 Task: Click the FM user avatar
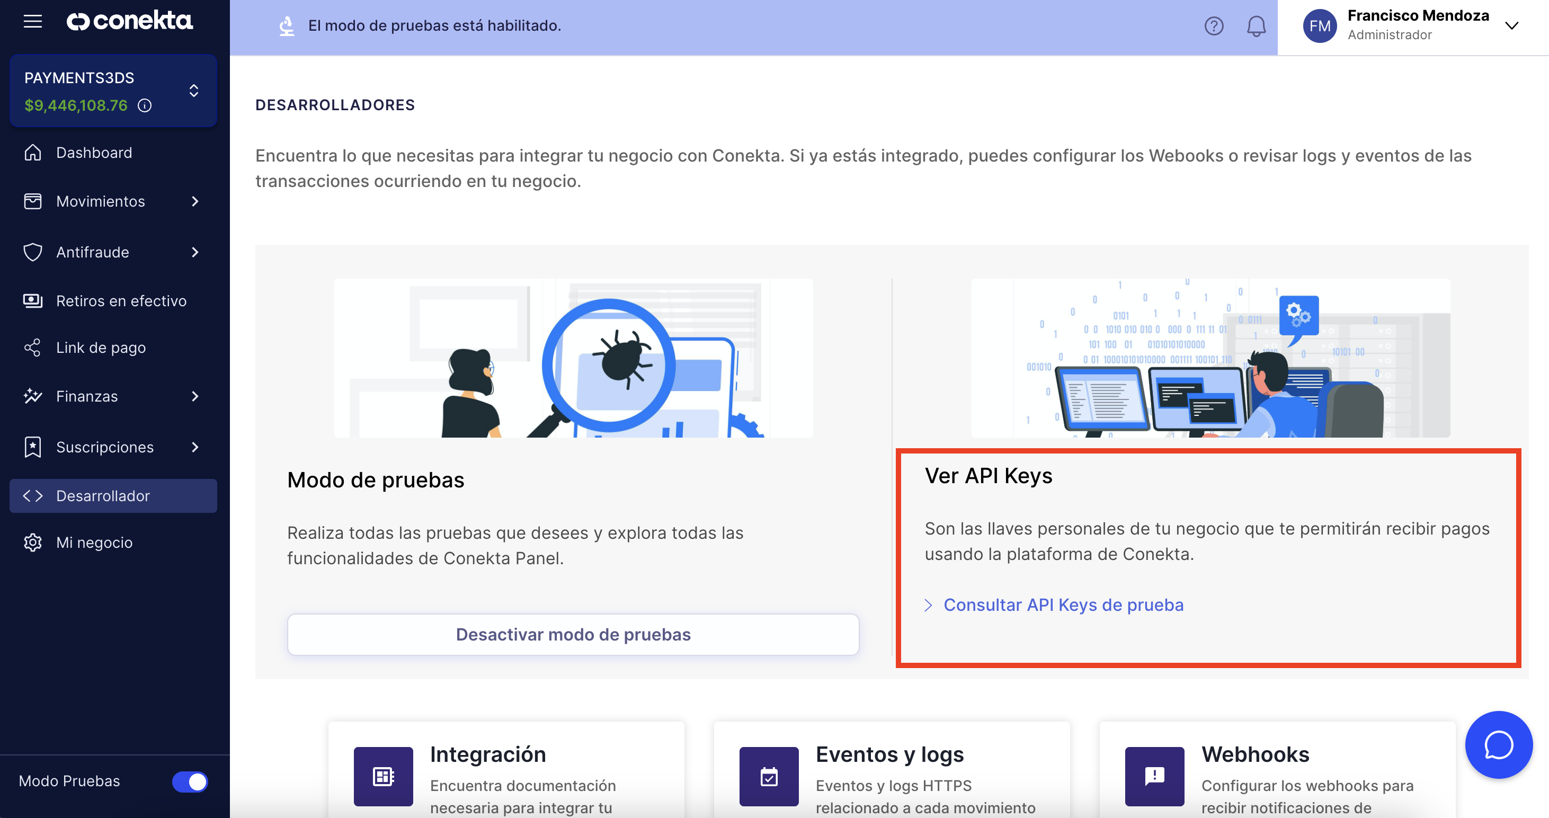(1319, 26)
